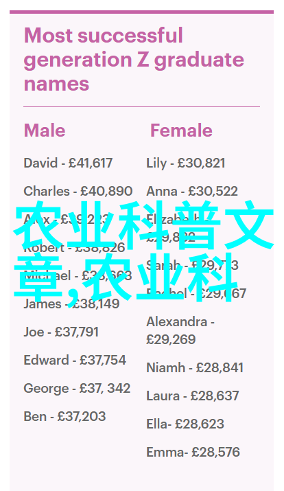284x491 pixels.
Task: Click the magenta top border bar
Action: (142, 12)
